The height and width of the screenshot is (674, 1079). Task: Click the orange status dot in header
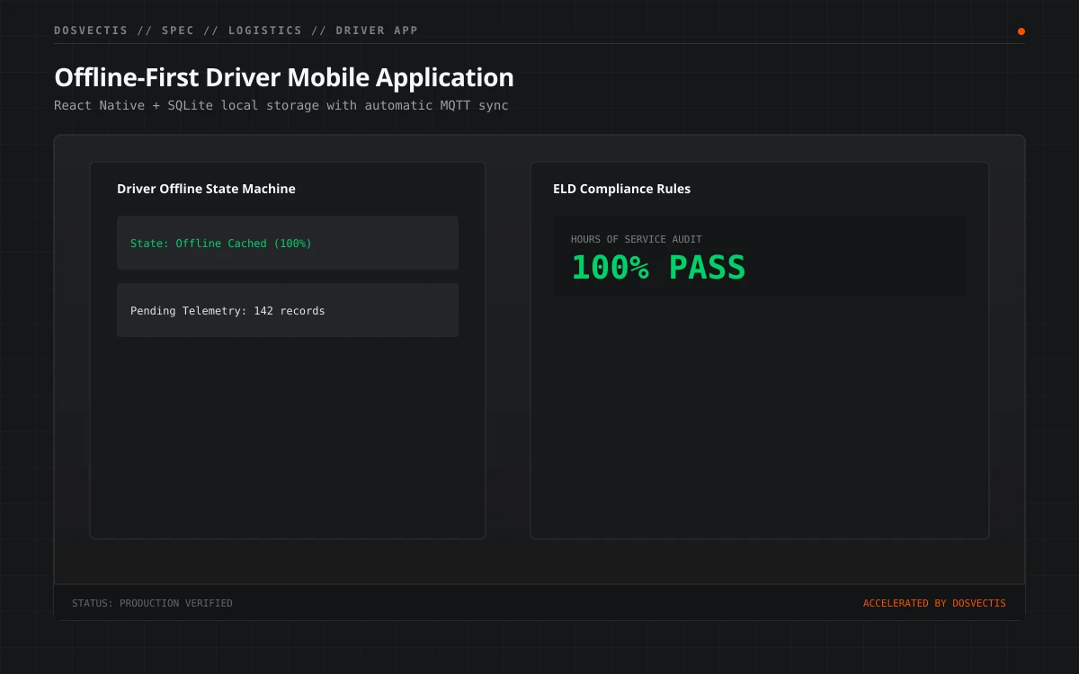click(x=1021, y=31)
